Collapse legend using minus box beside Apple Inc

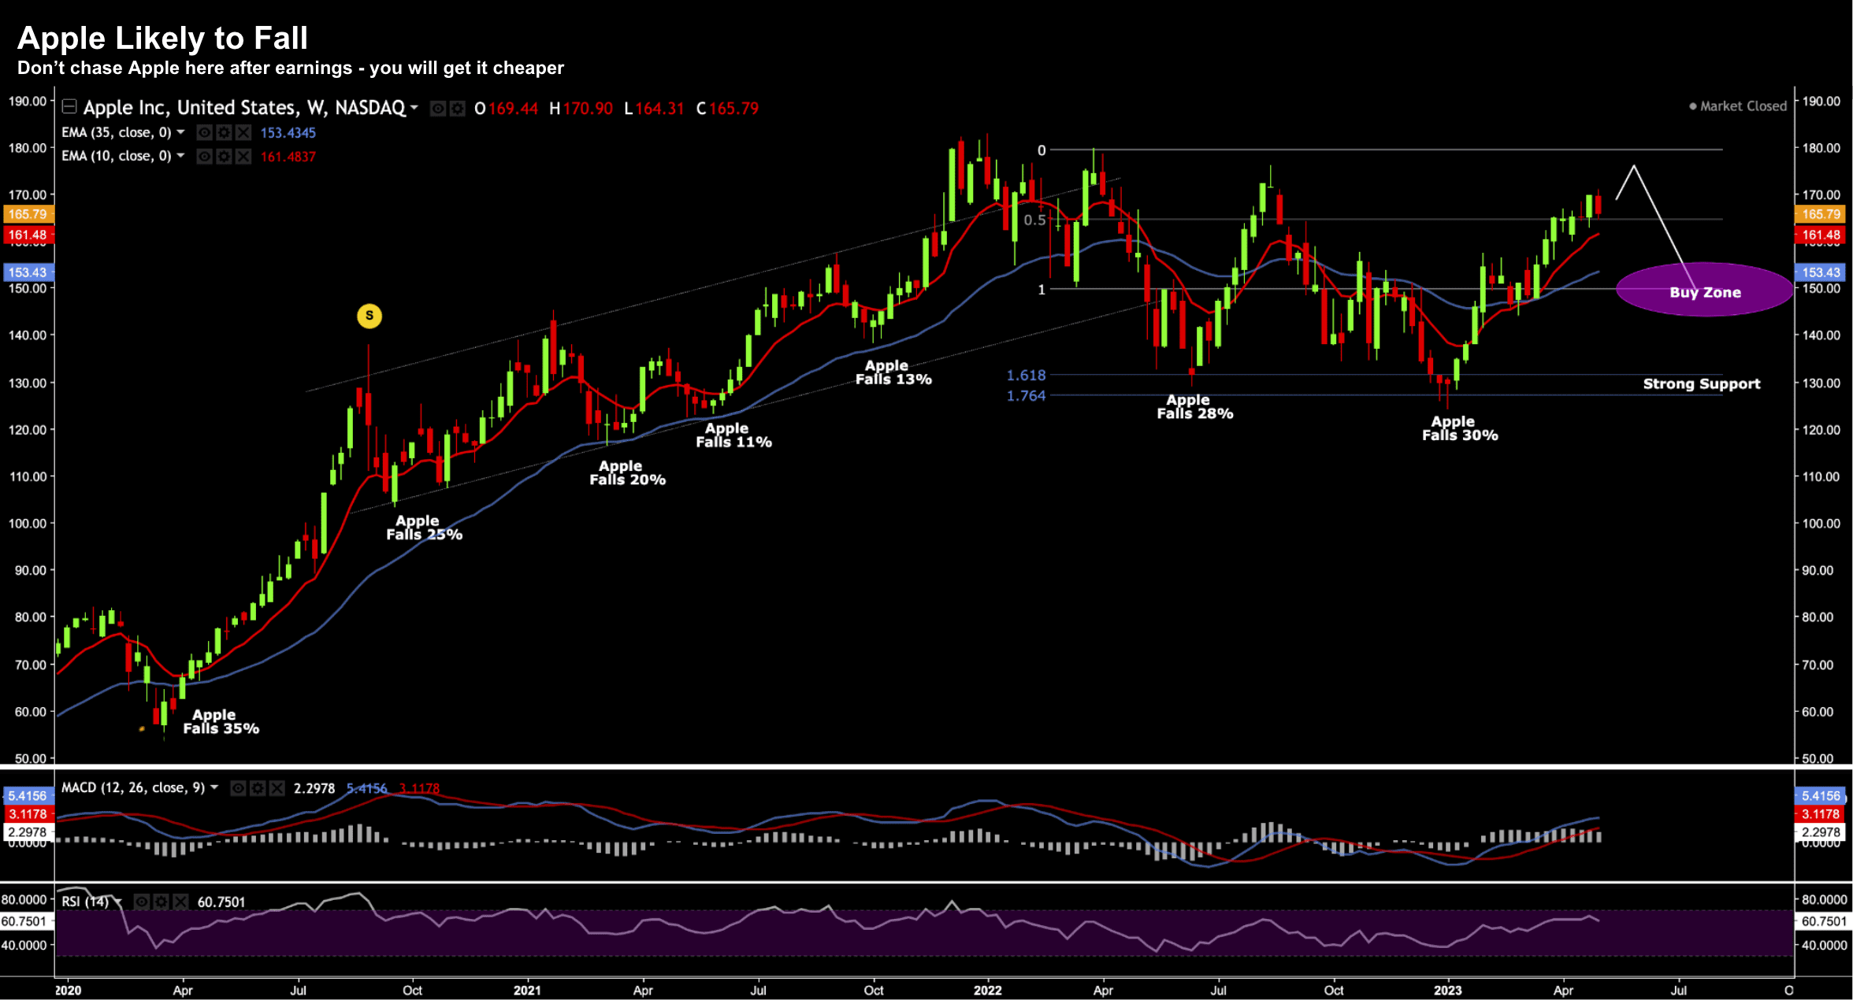69,106
